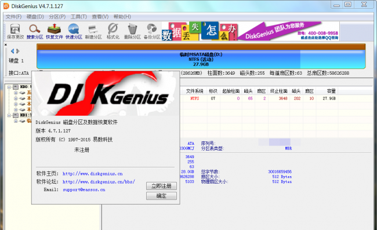This screenshot has width=377, height=230.
Task: Click the 30016659456 total bytes value
Action: point(280,171)
